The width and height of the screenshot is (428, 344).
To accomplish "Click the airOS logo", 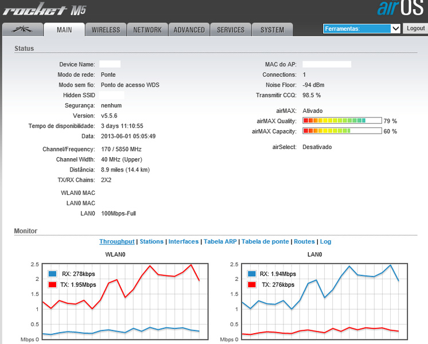I will [400, 7].
